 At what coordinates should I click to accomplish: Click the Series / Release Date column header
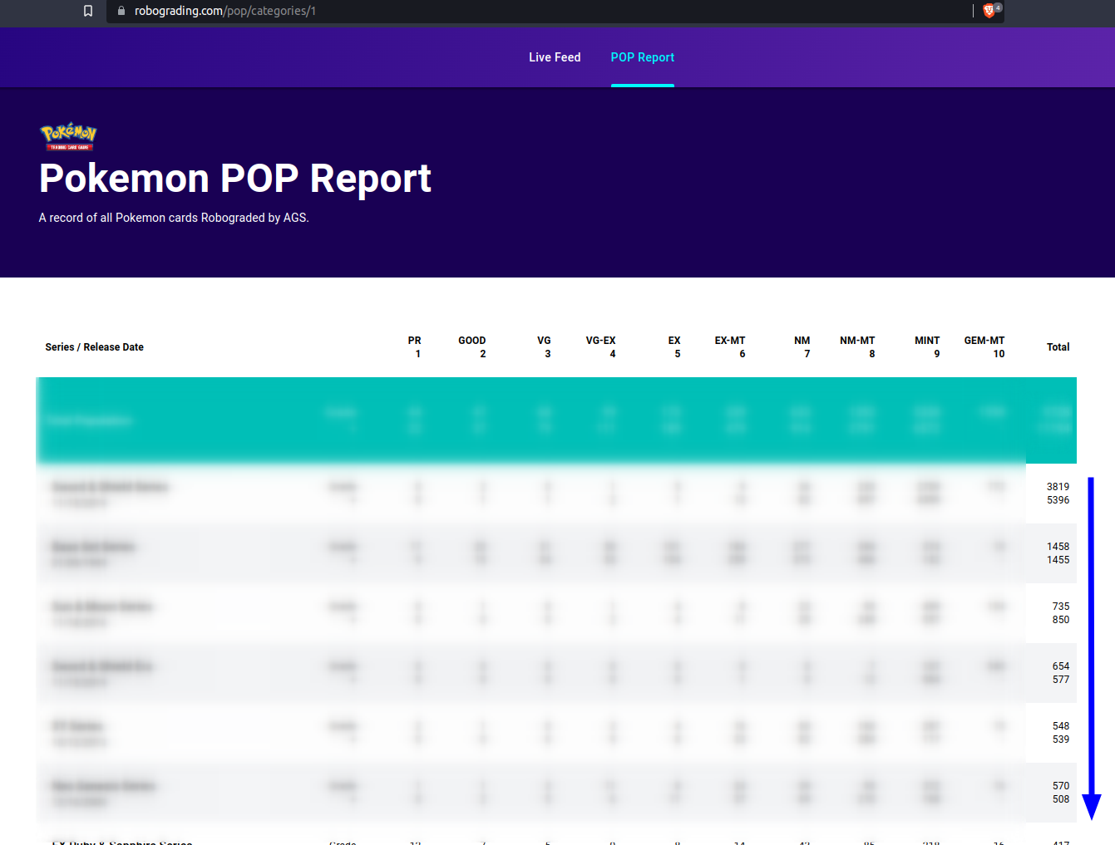95,347
